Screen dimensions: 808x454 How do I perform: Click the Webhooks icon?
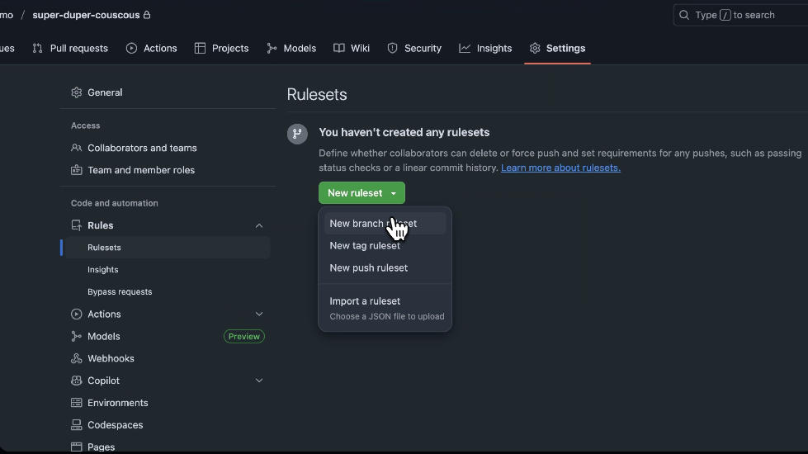tap(76, 358)
